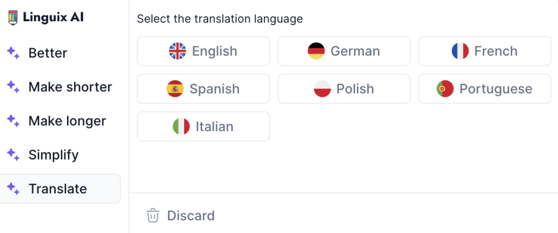This screenshot has width=558, height=233.
Task: Choose Polish as translation language
Action: (344, 89)
